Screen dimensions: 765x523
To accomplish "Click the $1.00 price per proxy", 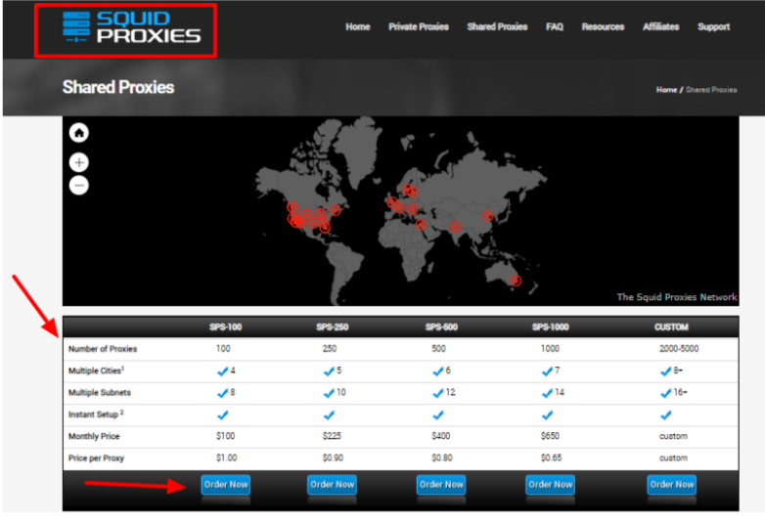I will pos(227,458).
